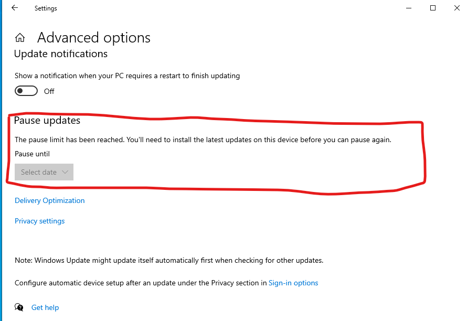Open the Select date dropdown

(44, 172)
